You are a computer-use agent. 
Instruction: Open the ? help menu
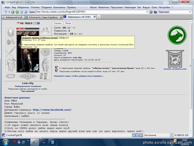[172, 7]
